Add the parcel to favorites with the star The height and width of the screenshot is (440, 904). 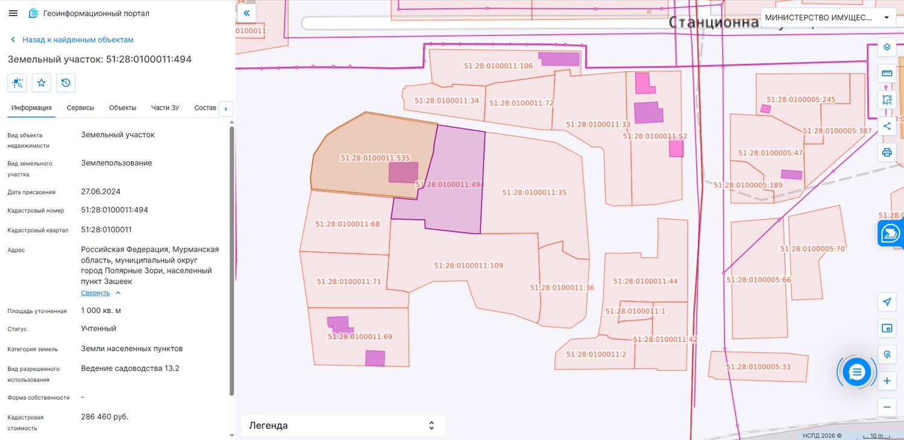[x=42, y=82]
